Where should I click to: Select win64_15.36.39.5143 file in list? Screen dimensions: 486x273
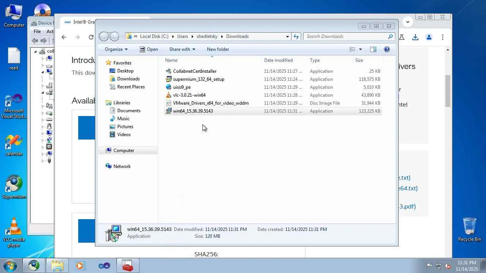pyautogui.click(x=273, y=111)
